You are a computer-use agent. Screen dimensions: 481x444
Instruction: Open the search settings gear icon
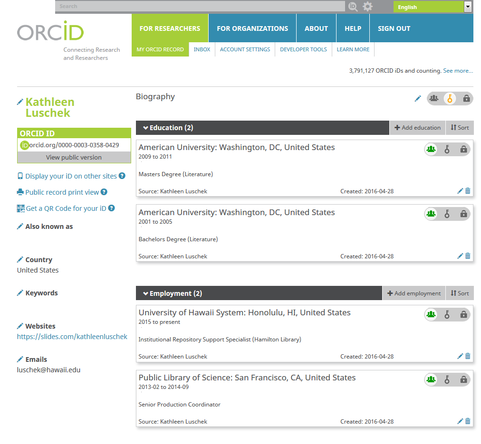pos(367,7)
